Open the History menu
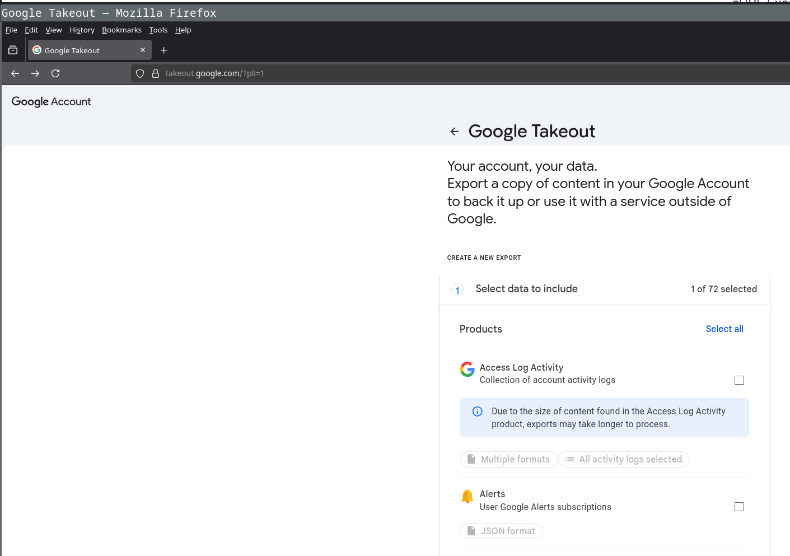 point(82,30)
